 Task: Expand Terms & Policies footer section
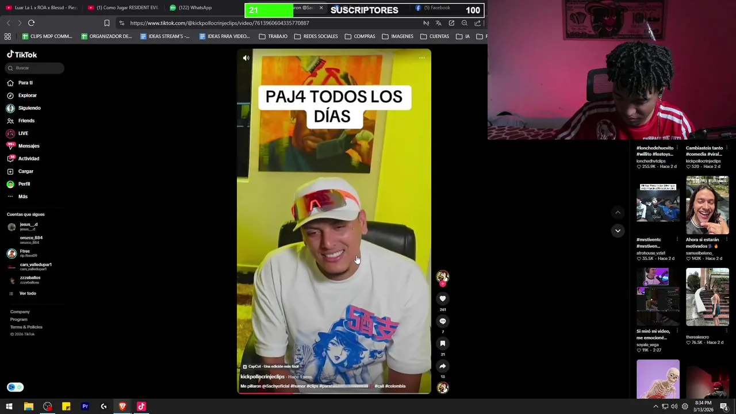point(26,327)
